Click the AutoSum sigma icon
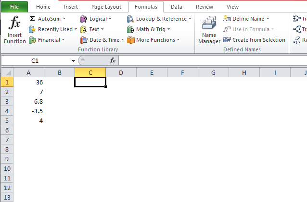Image resolution: width=307 pixels, height=202 pixels. 32,19
